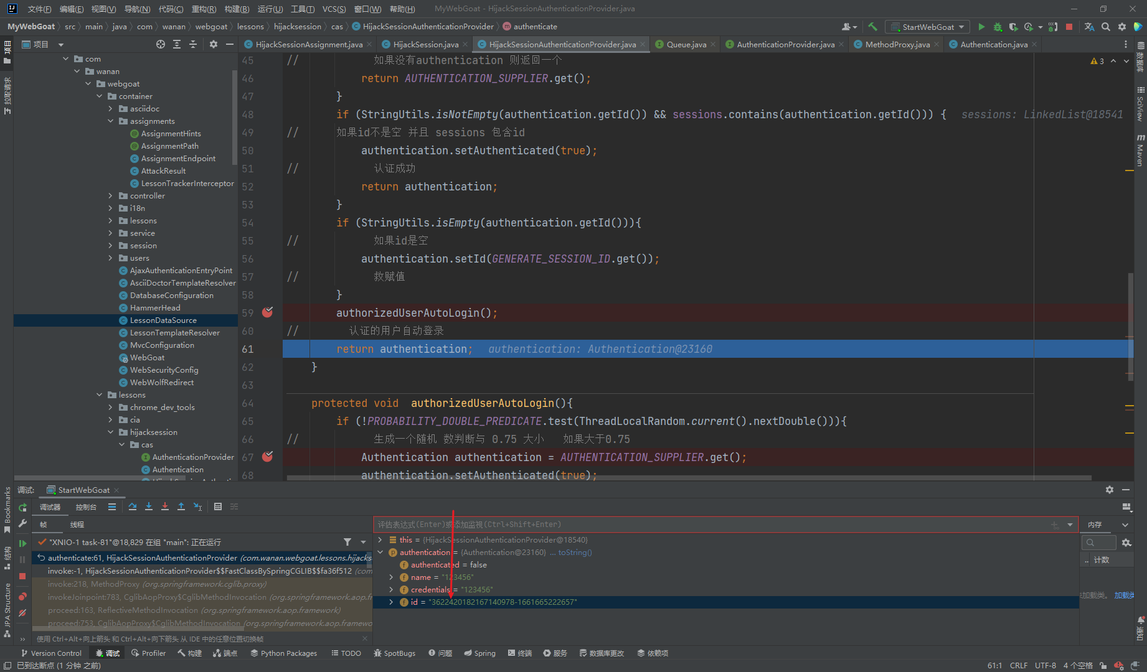The image size is (1147, 672).
Task: Open IDE settings gear in the top toolbar
Action: 1122,27
